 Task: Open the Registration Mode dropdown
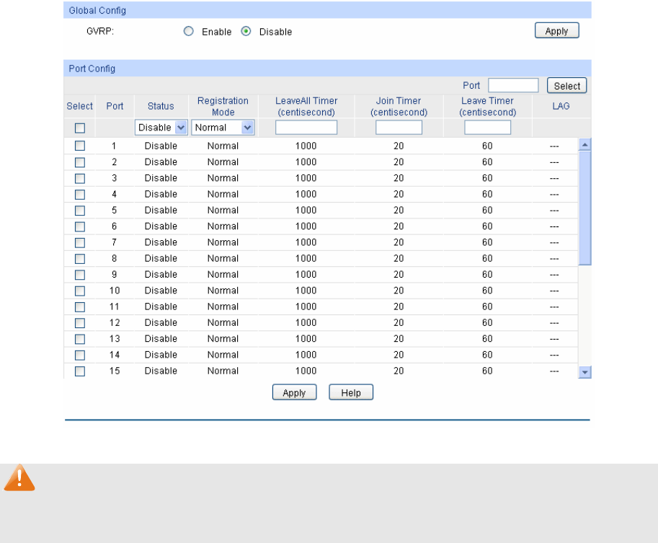223,127
